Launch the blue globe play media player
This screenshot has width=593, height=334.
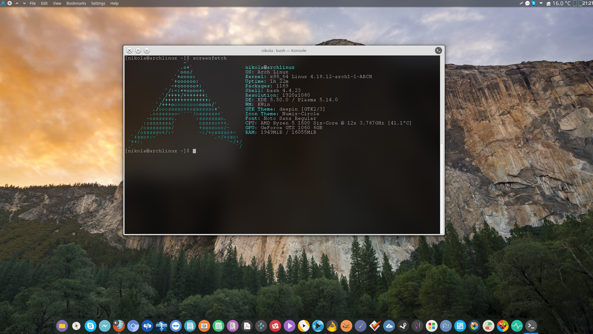[318, 326]
